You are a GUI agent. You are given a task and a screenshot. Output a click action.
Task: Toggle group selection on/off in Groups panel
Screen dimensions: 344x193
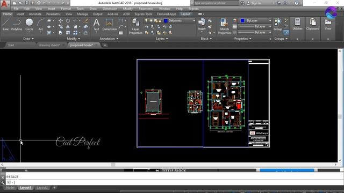tap(286, 32)
